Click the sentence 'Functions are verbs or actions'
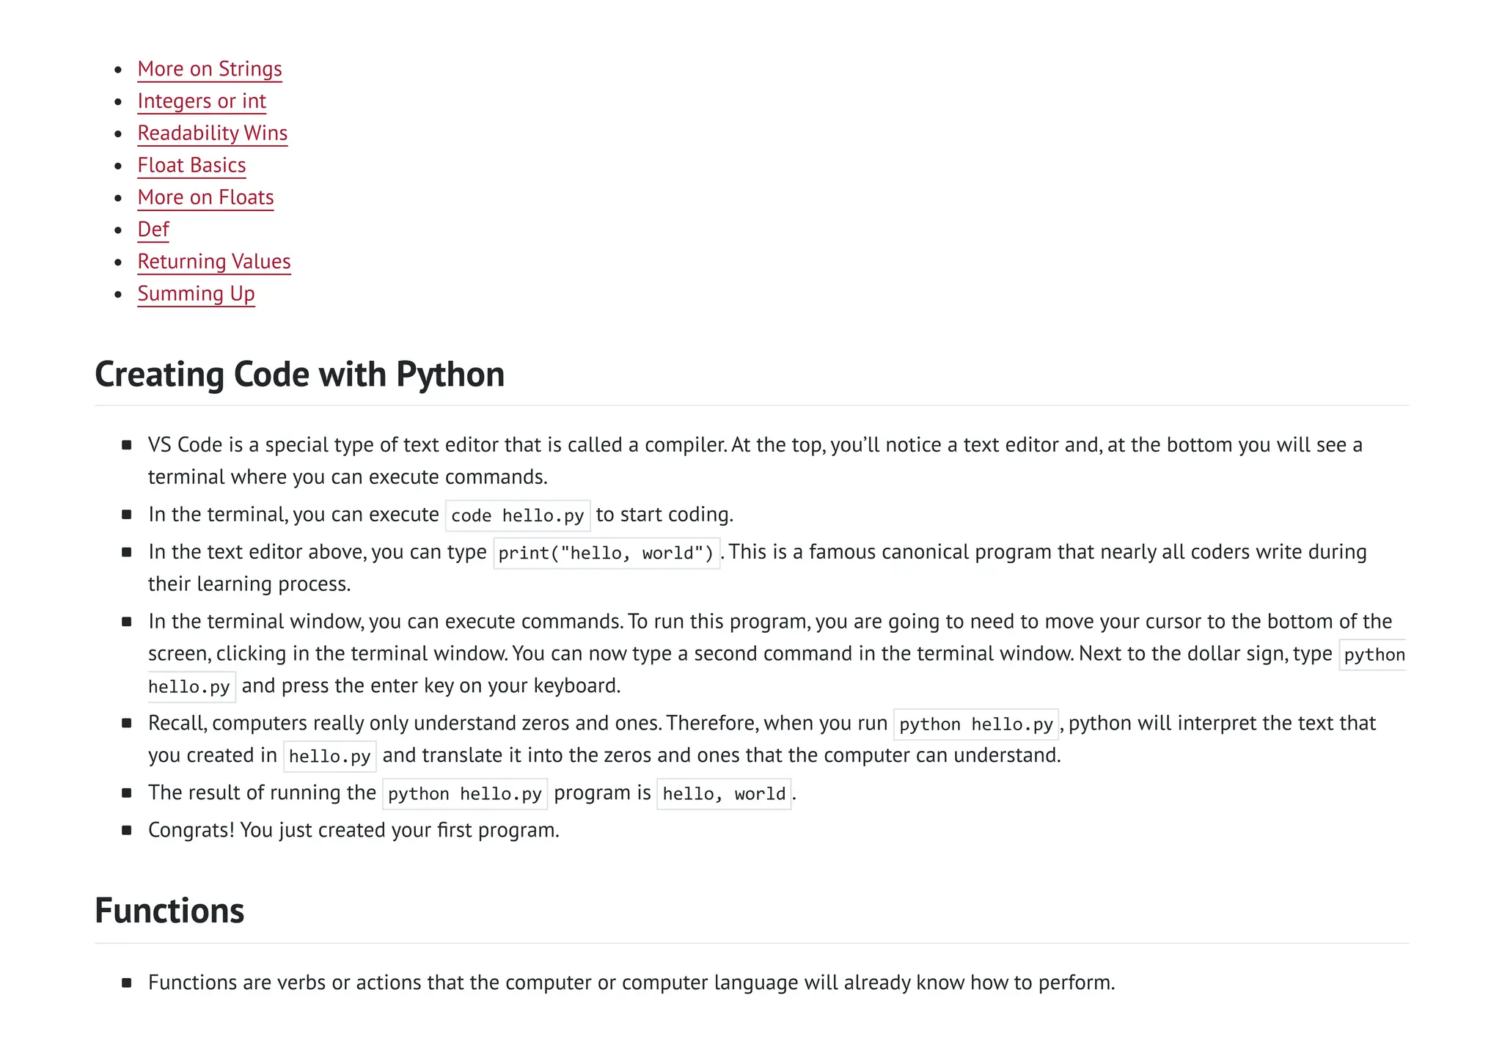This screenshot has height=1061, width=1502. [631, 983]
